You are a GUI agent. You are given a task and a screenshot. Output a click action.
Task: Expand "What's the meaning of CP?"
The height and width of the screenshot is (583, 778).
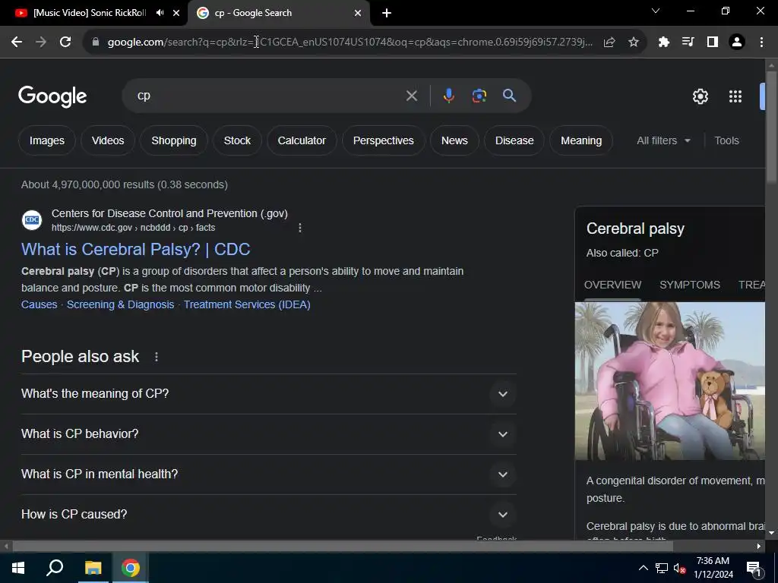click(x=268, y=394)
